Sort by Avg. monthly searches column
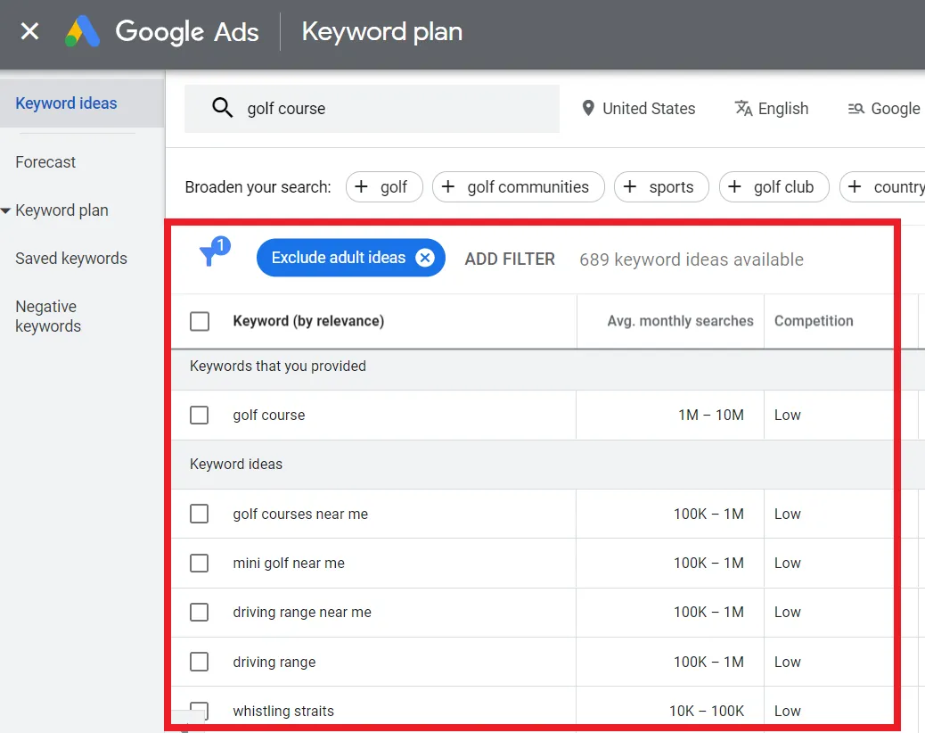This screenshot has width=925, height=733. (679, 321)
